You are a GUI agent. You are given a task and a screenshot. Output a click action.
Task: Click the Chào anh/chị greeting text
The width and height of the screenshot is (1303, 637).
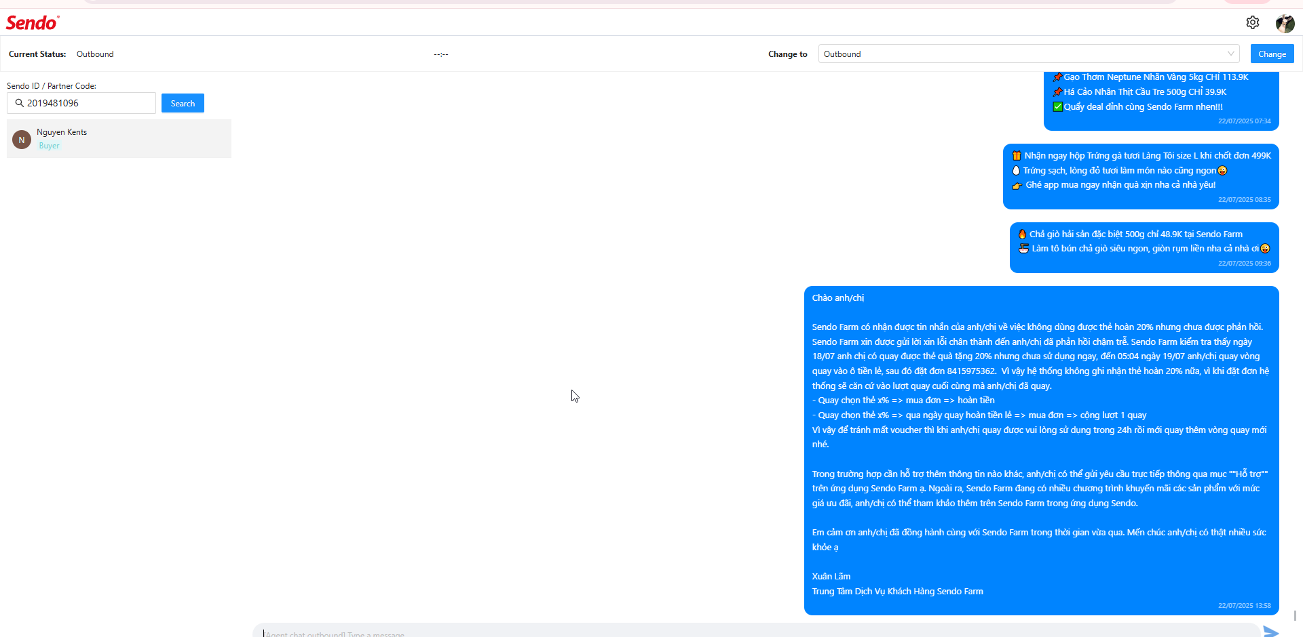838,298
